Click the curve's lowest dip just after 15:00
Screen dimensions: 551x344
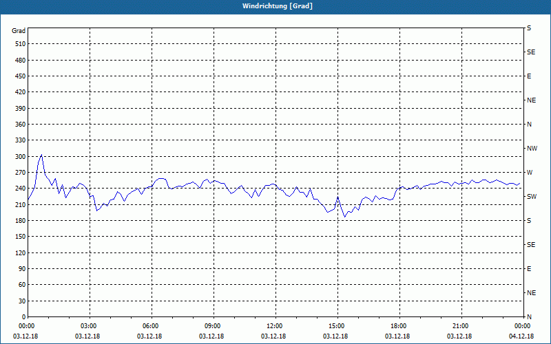(x=345, y=217)
